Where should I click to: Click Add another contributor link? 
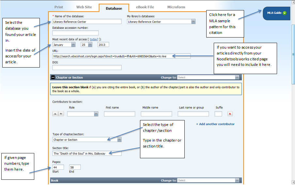click(x=215, y=124)
